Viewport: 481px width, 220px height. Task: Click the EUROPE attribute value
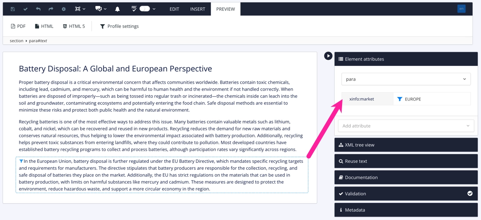click(x=413, y=99)
